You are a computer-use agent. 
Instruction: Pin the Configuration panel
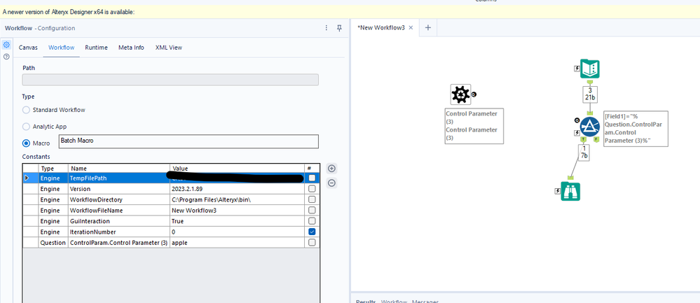[339, 28]
